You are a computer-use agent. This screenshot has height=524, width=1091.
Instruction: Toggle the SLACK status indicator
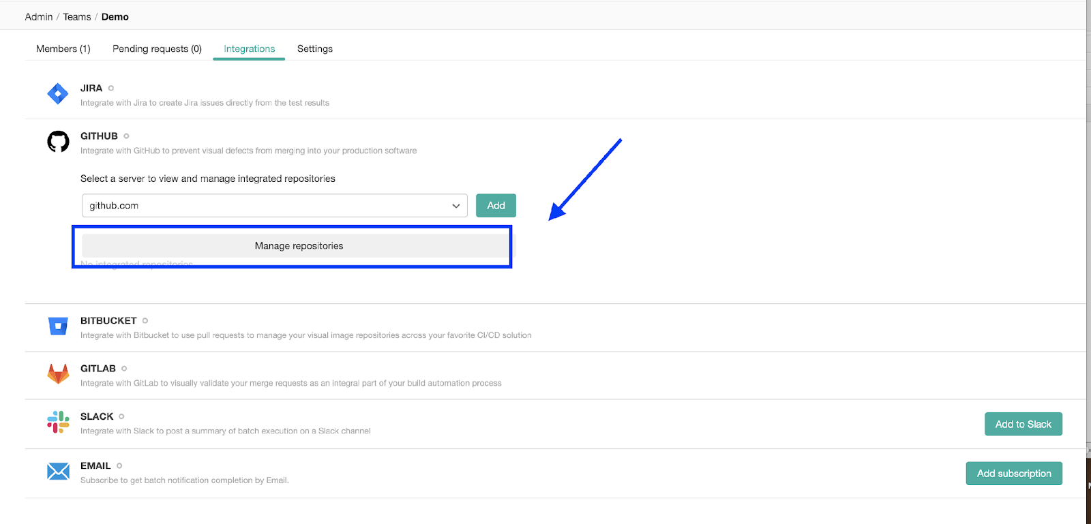pyautogui.click(x=122, y=417)
